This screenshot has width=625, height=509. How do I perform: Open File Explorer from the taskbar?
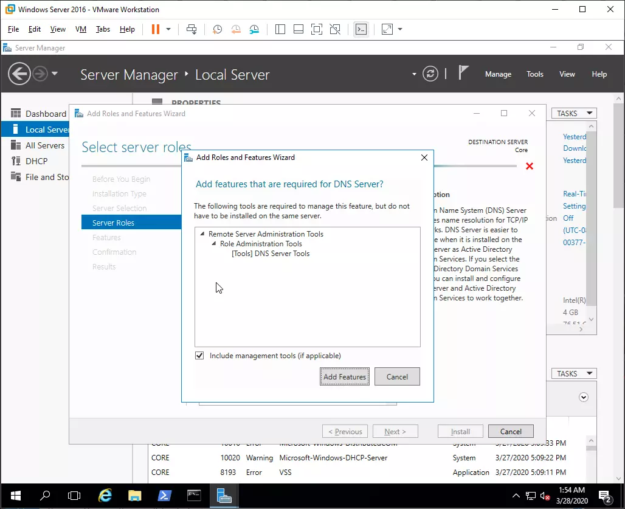coord(135,496)
